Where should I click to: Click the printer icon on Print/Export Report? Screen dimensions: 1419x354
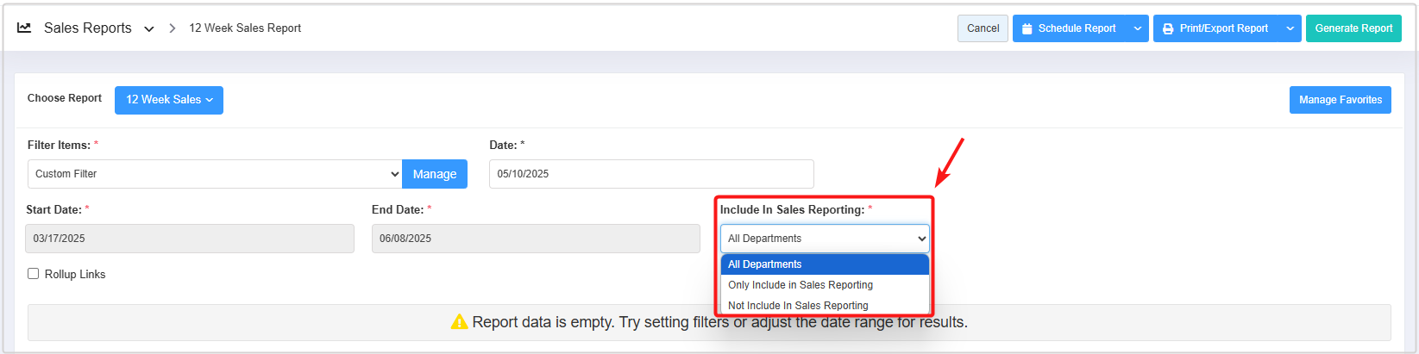(x=1168, y=28)
